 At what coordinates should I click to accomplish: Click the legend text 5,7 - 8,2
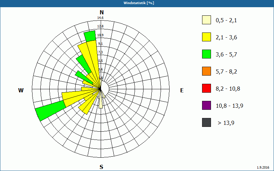[226, 72]
